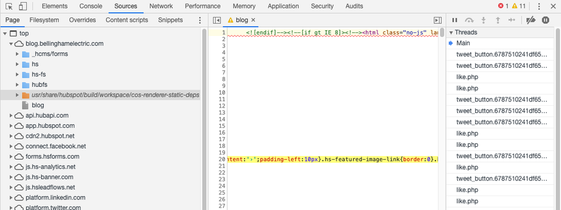Open the Security tab
The width and height of the screenshot is (561, 210).
pyautogui.click(x=322, y=6)
